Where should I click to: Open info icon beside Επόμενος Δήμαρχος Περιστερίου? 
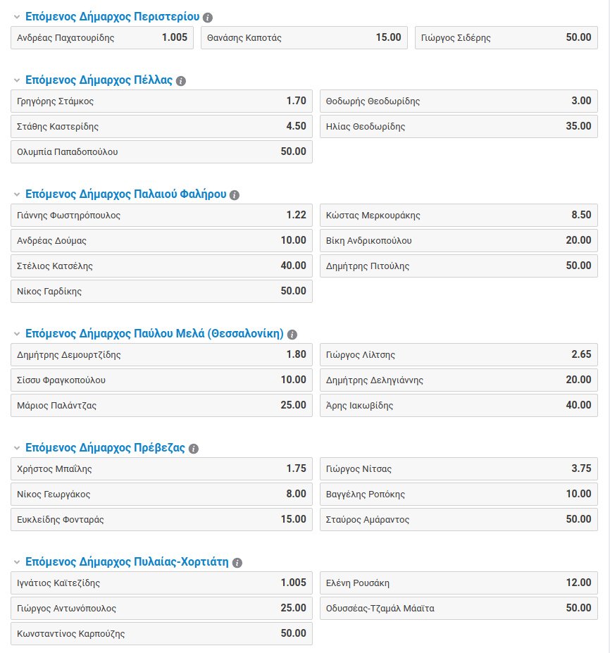(x=207, y=18)
